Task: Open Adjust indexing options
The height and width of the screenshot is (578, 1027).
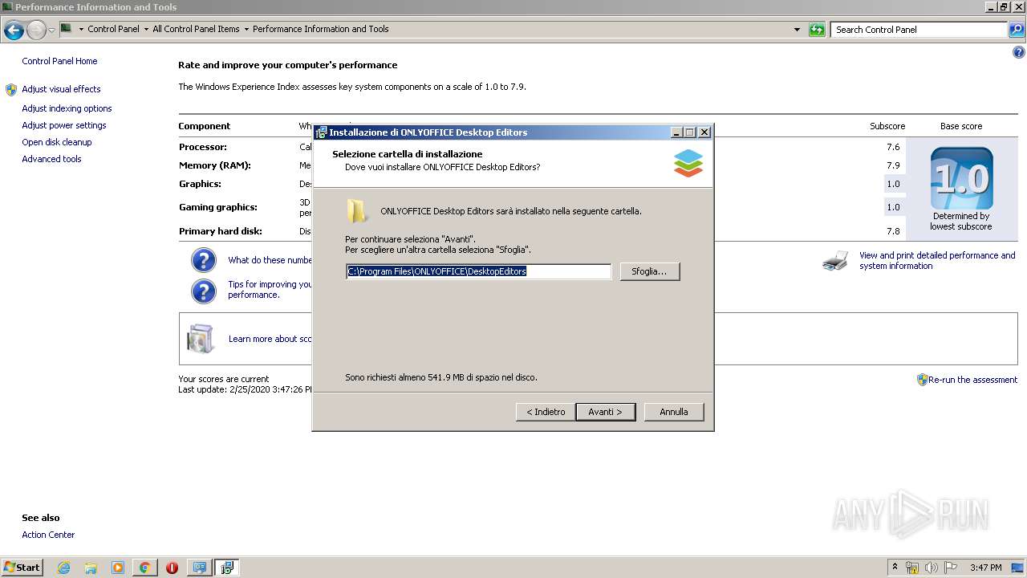Action: tap(67, 108)
